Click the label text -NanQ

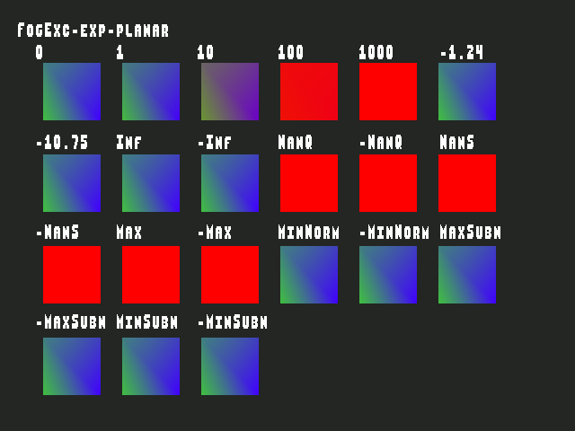point(381,142)
